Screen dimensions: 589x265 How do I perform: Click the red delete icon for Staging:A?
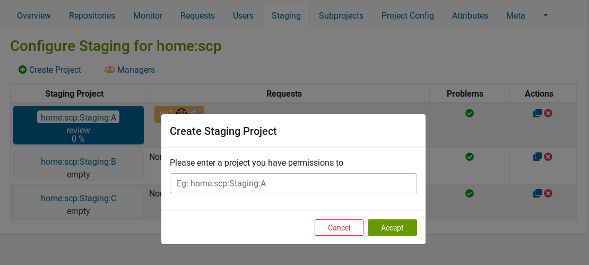548,113
